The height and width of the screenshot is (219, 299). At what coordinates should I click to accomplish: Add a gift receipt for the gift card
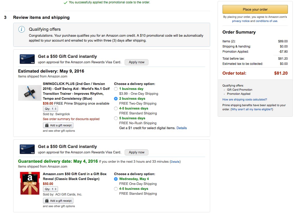[x=58, y=201]
